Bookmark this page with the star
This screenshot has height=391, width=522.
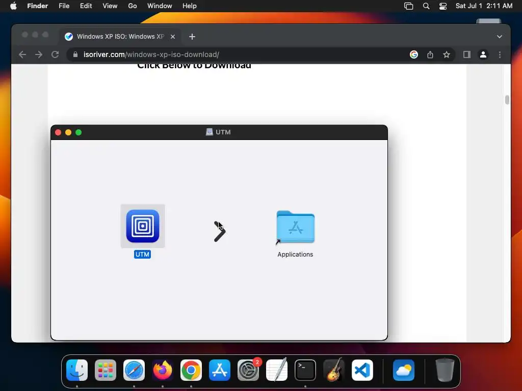(447, 54)
